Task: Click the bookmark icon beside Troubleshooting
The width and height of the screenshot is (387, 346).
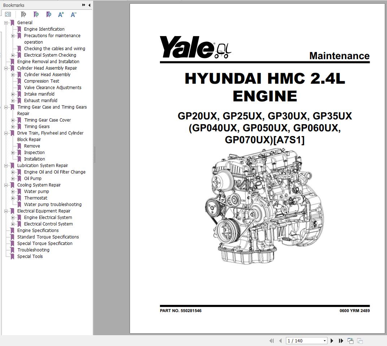Action: pos(12,250)
